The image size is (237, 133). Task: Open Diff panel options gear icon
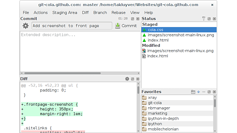pos(127,79)
